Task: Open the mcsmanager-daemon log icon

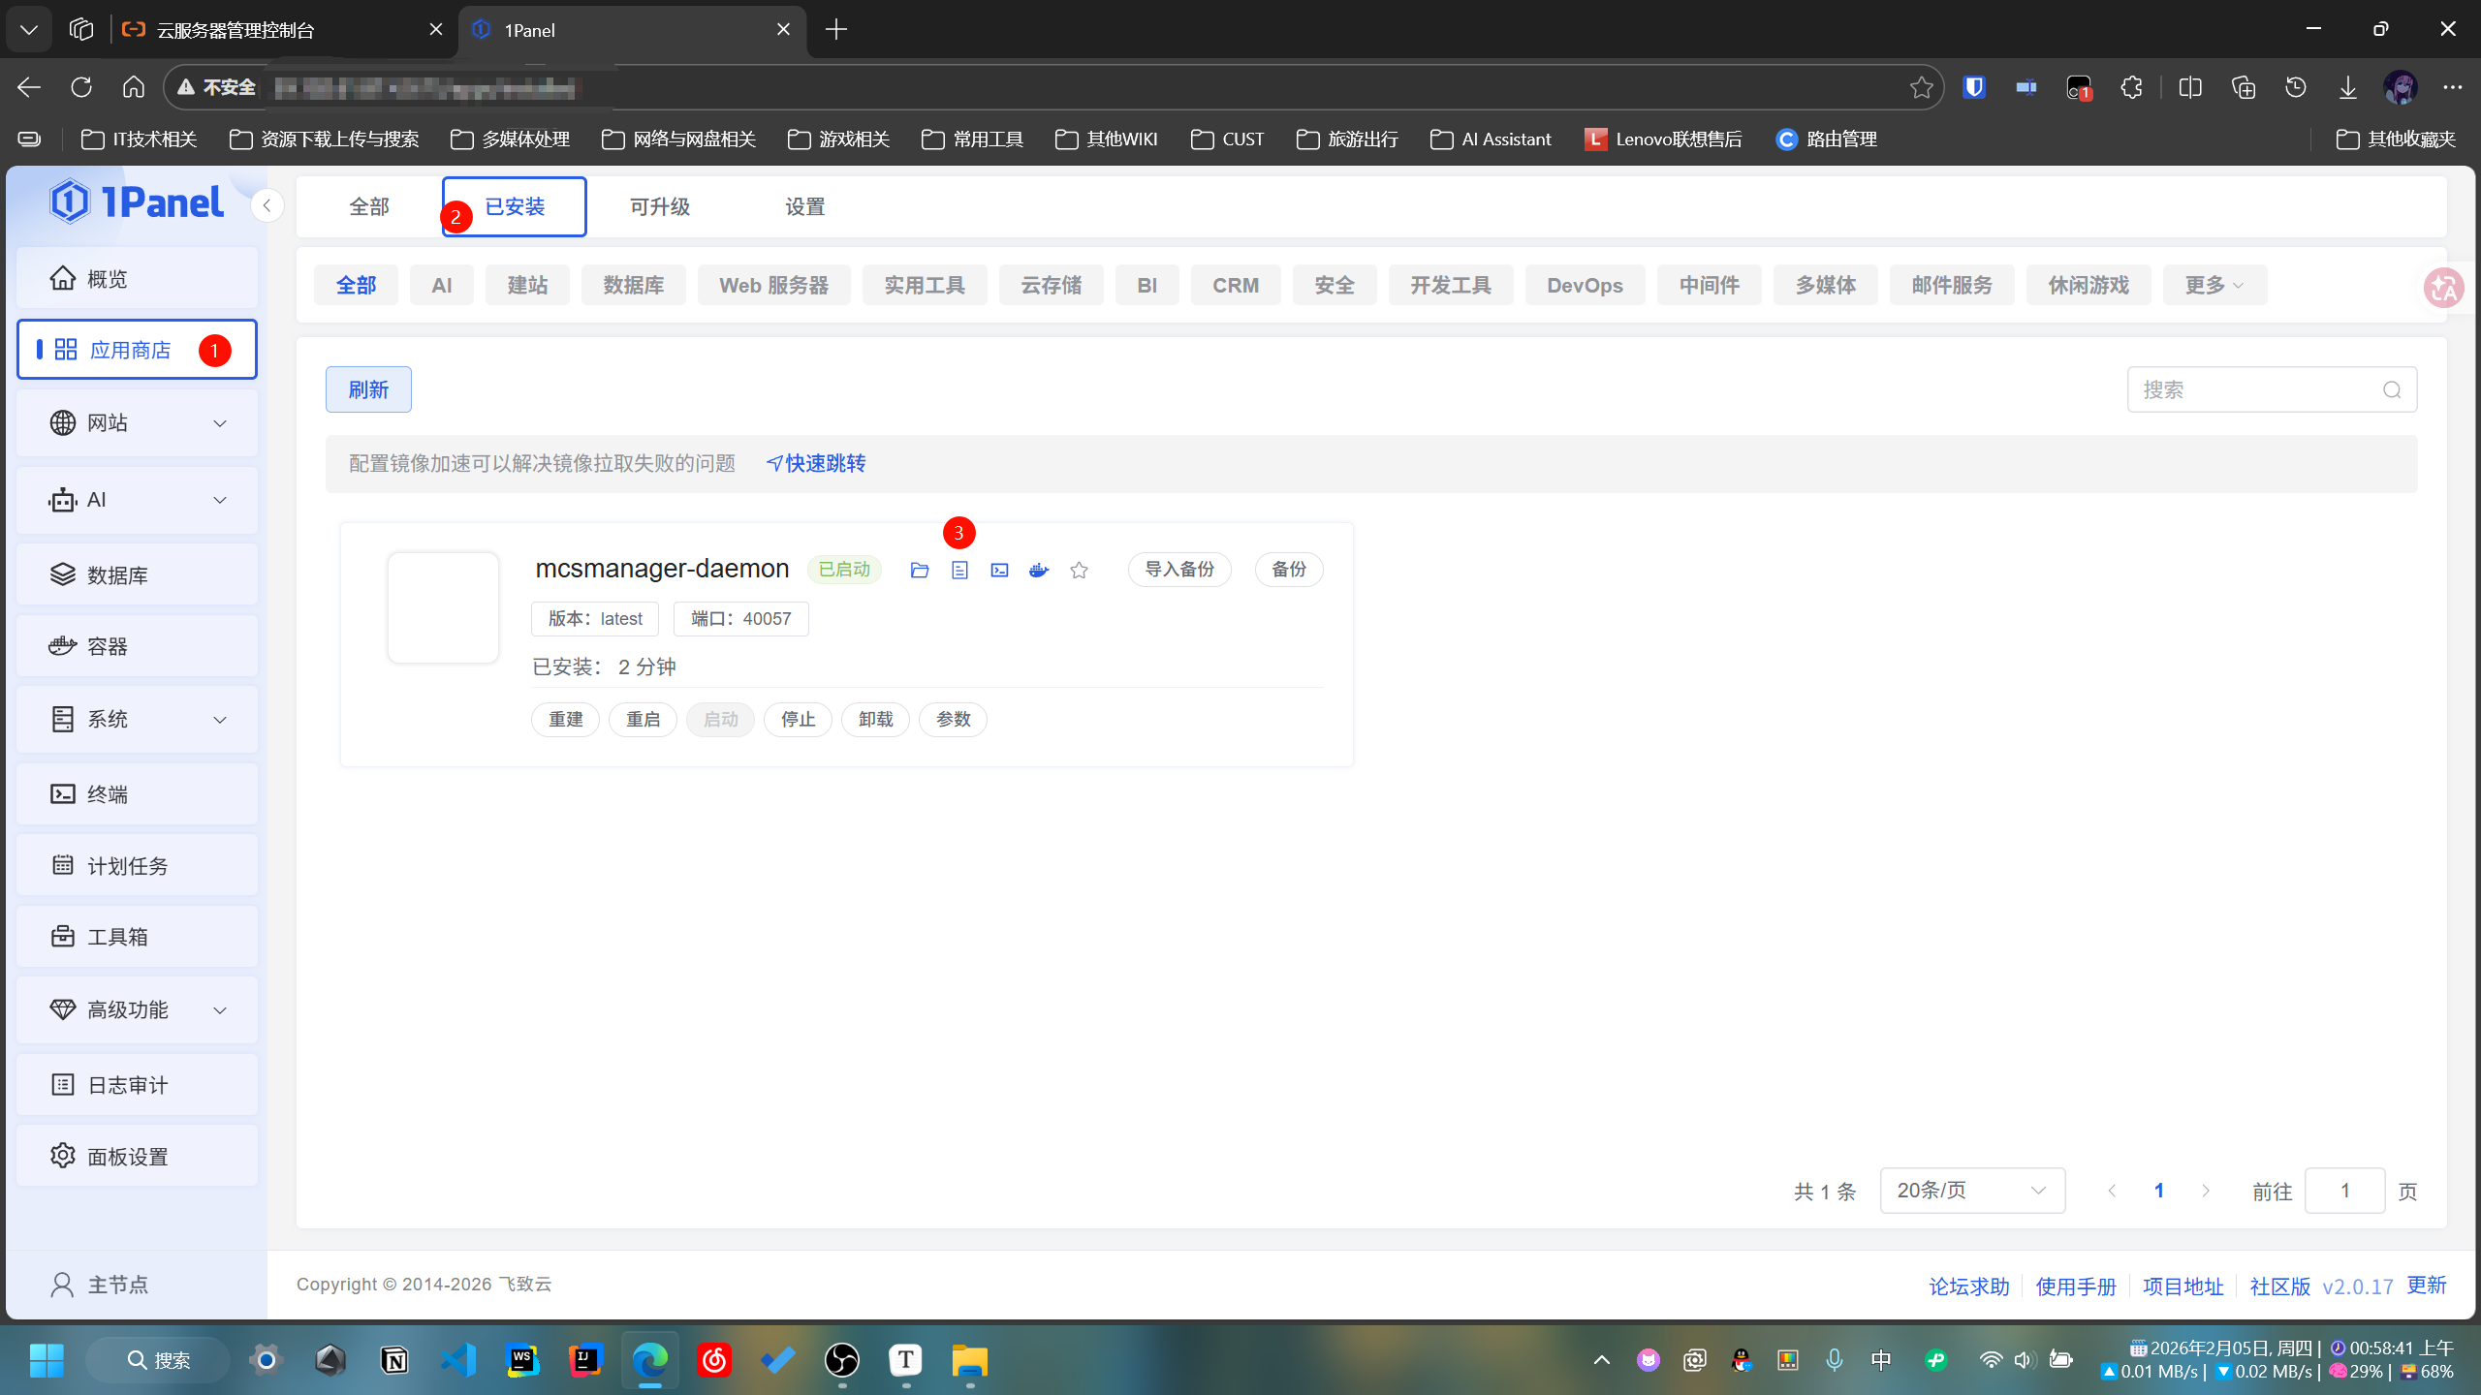Action: [959, 571]
